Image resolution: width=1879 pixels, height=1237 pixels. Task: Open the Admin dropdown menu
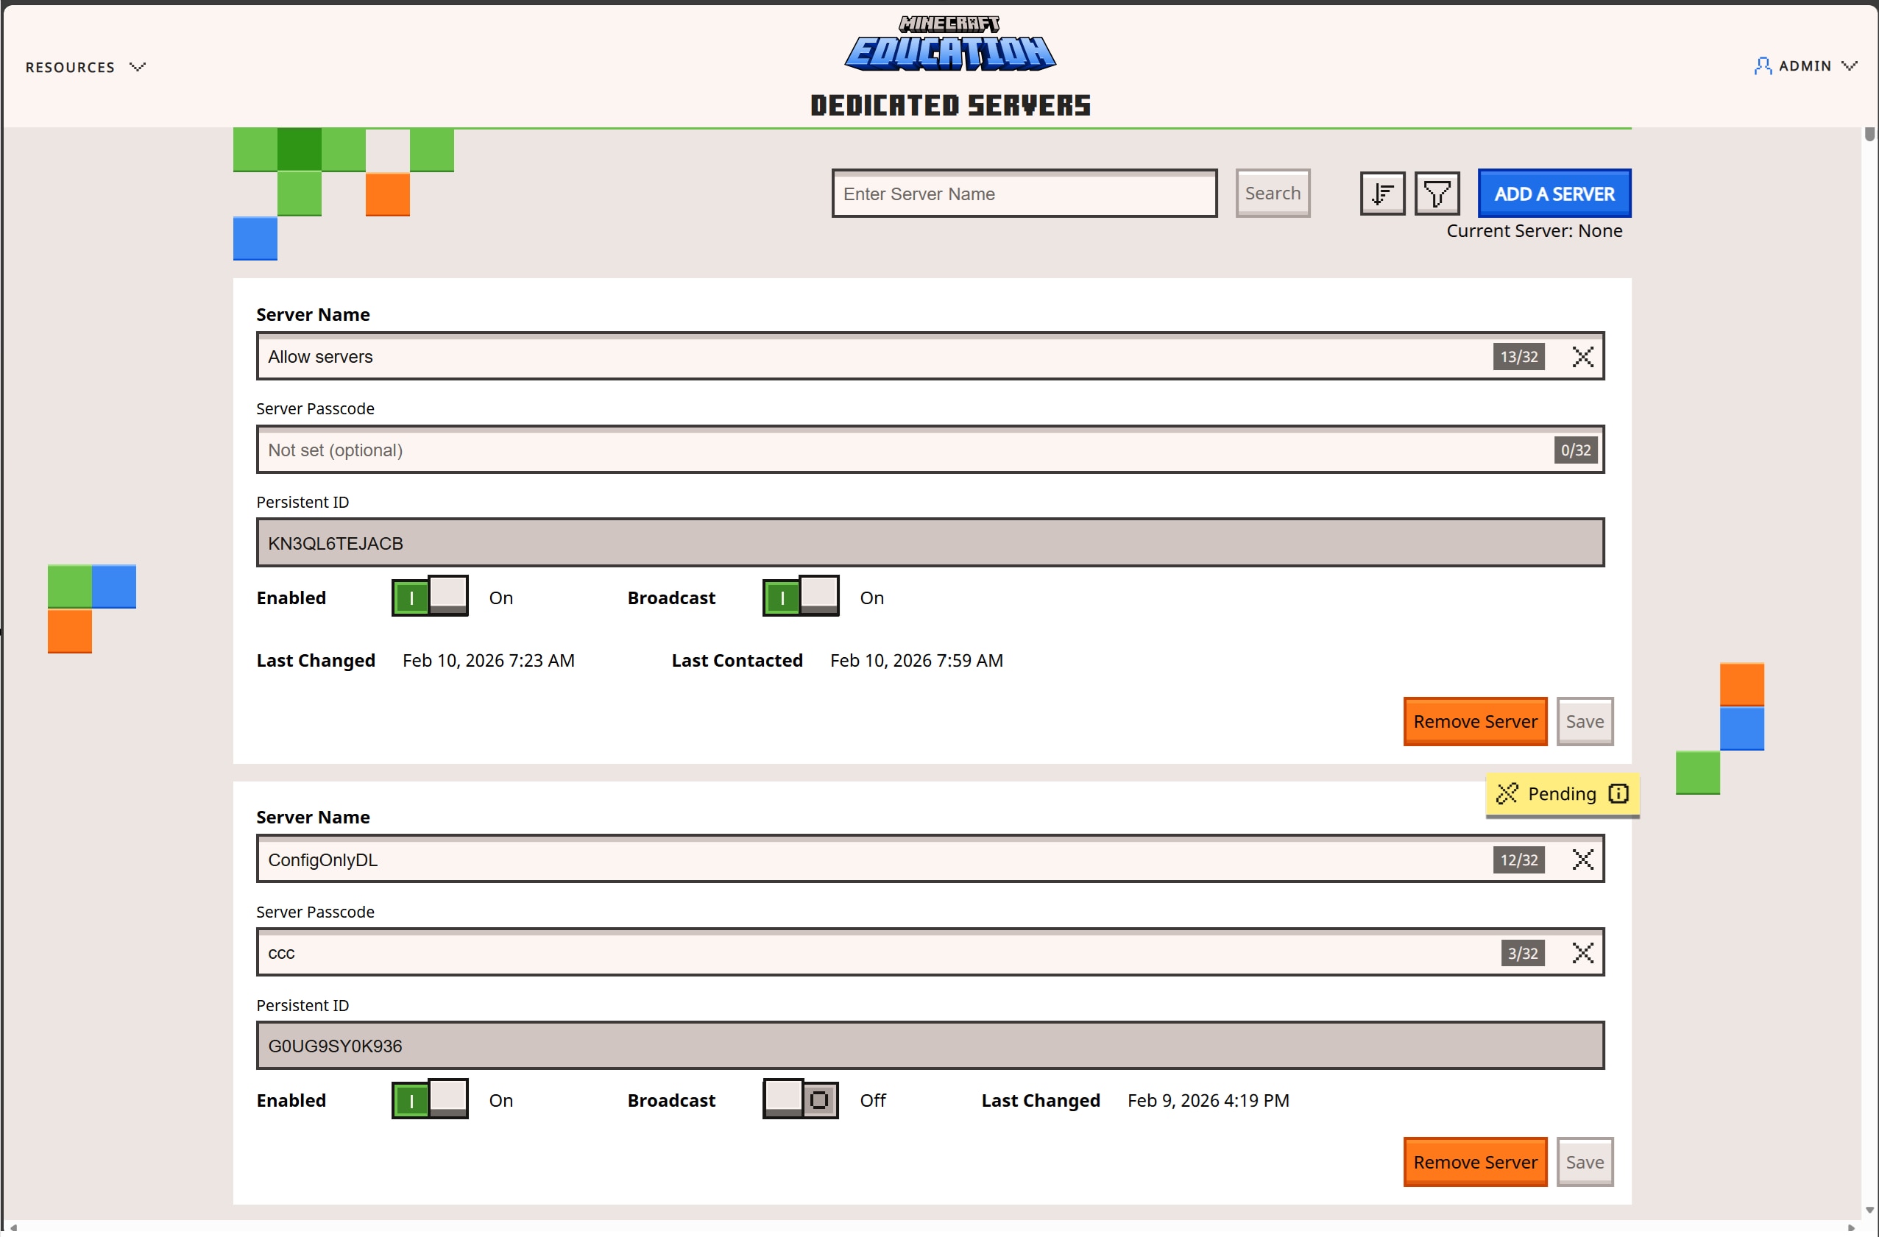tap(1806, 66)
